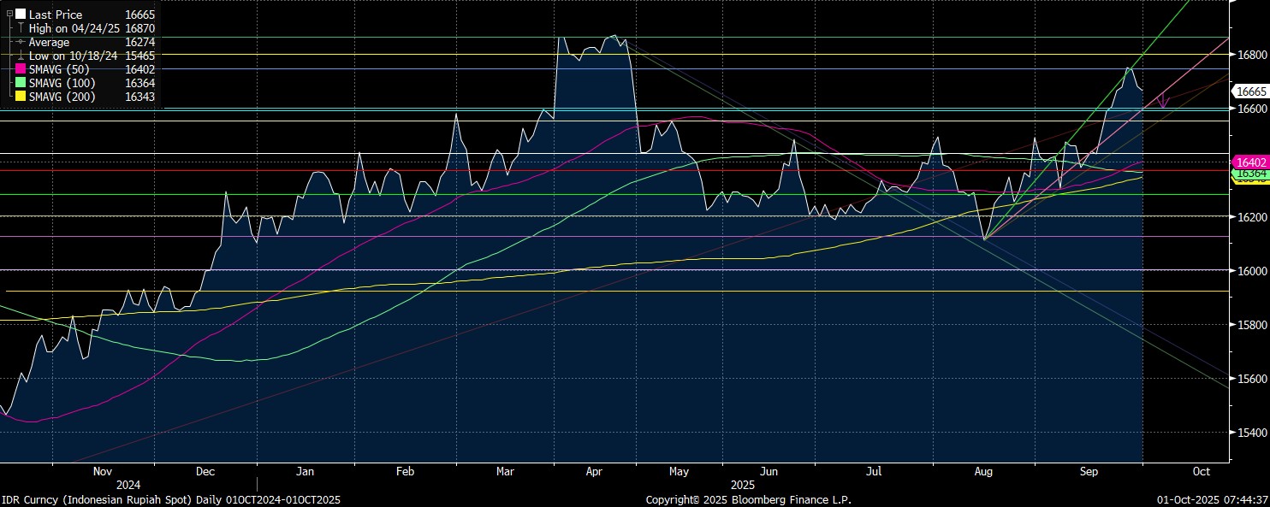Click the Low marker icon in legend
The image size is (1270, 507).
pos(21,56)
